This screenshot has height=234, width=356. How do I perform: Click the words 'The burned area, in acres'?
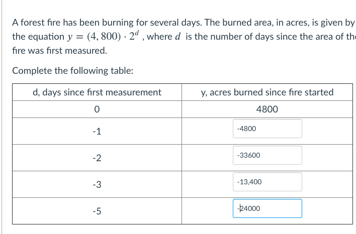pyautogui.click(x=257, y=23)
